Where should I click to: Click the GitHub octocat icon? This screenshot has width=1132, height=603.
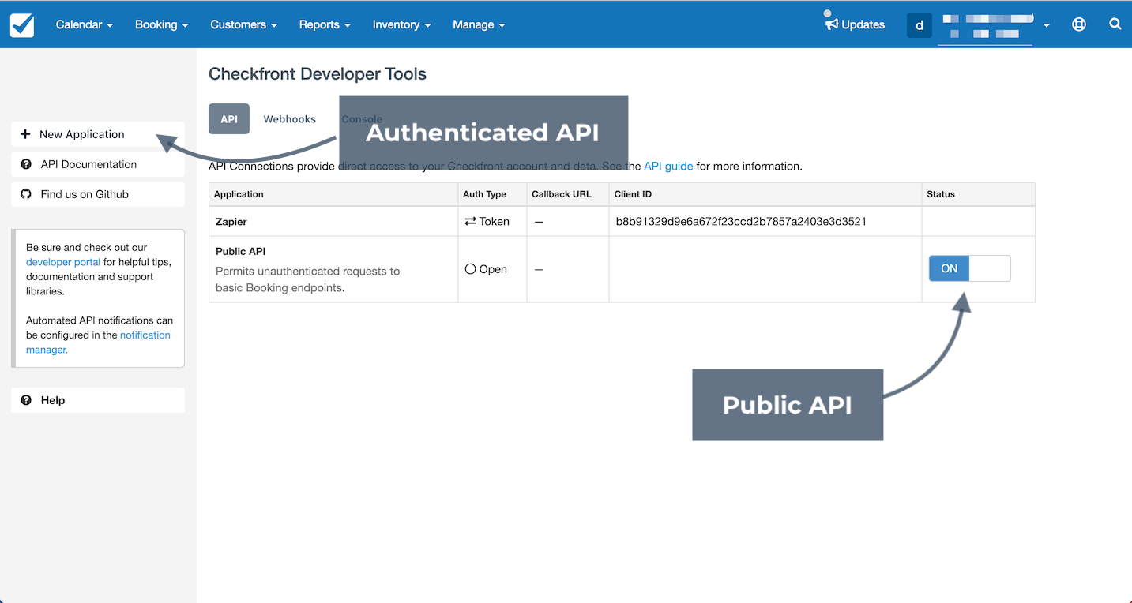[26, 194]
